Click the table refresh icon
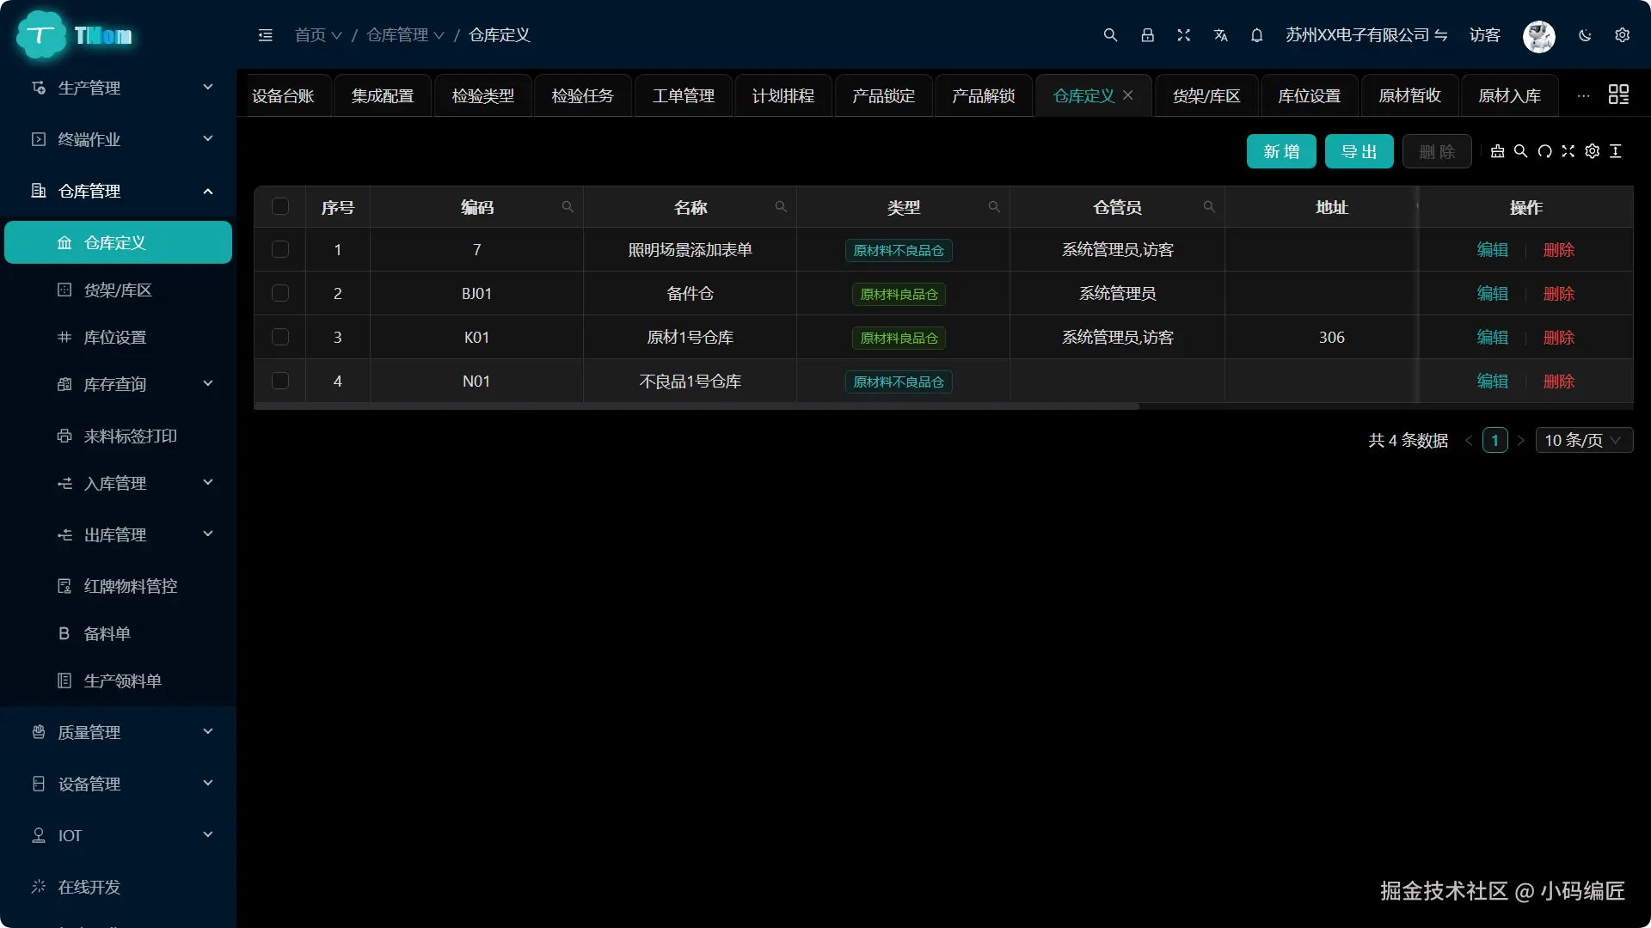This screenshot has width=1651, height=928. (x=1544, y=151)
